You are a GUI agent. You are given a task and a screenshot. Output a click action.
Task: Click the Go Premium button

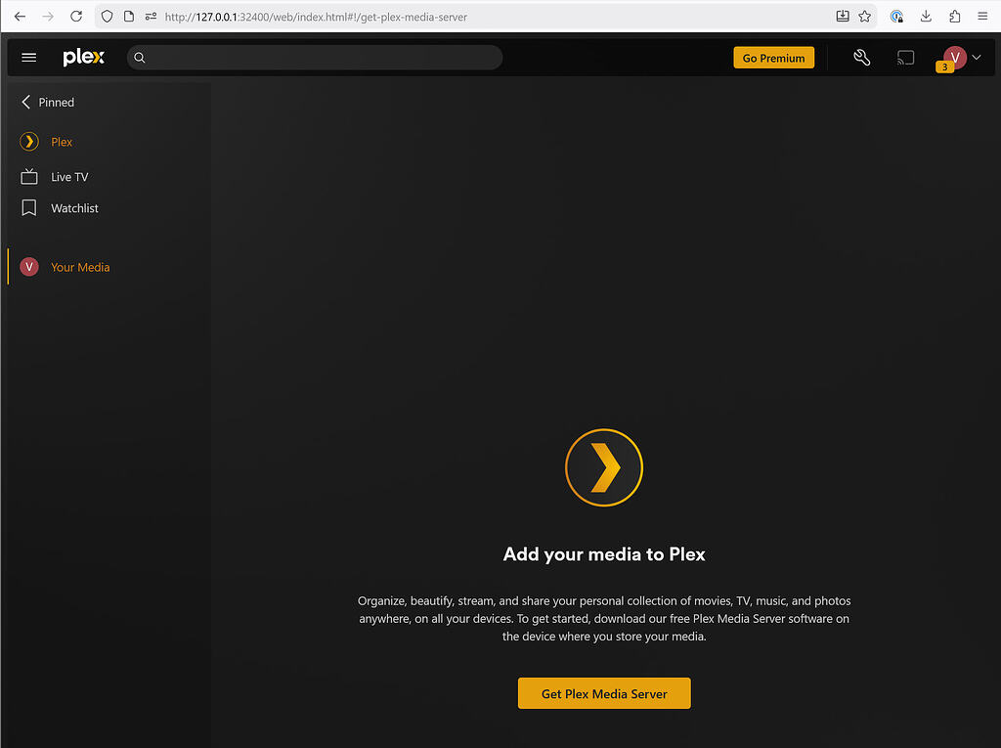click(x=773, y=57)
